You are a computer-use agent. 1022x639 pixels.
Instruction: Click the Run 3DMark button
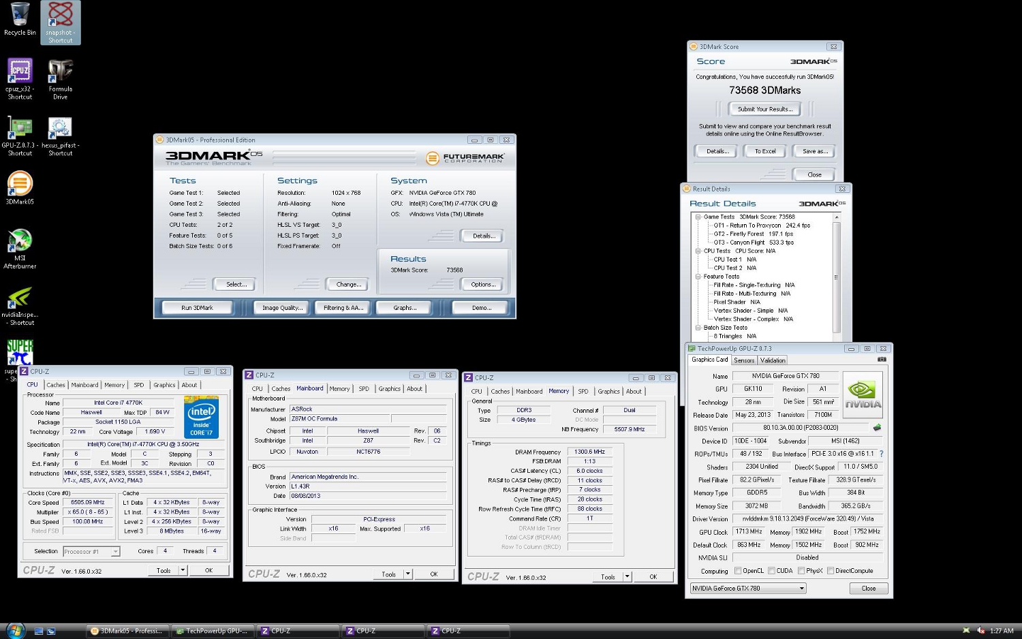[x=197, y=308]
